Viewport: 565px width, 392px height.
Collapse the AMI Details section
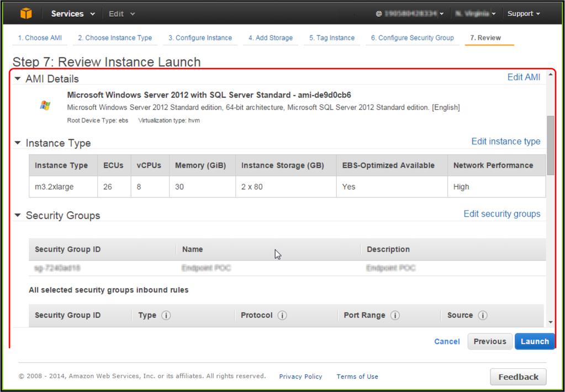pyautogui.click(x=18, y=79)
